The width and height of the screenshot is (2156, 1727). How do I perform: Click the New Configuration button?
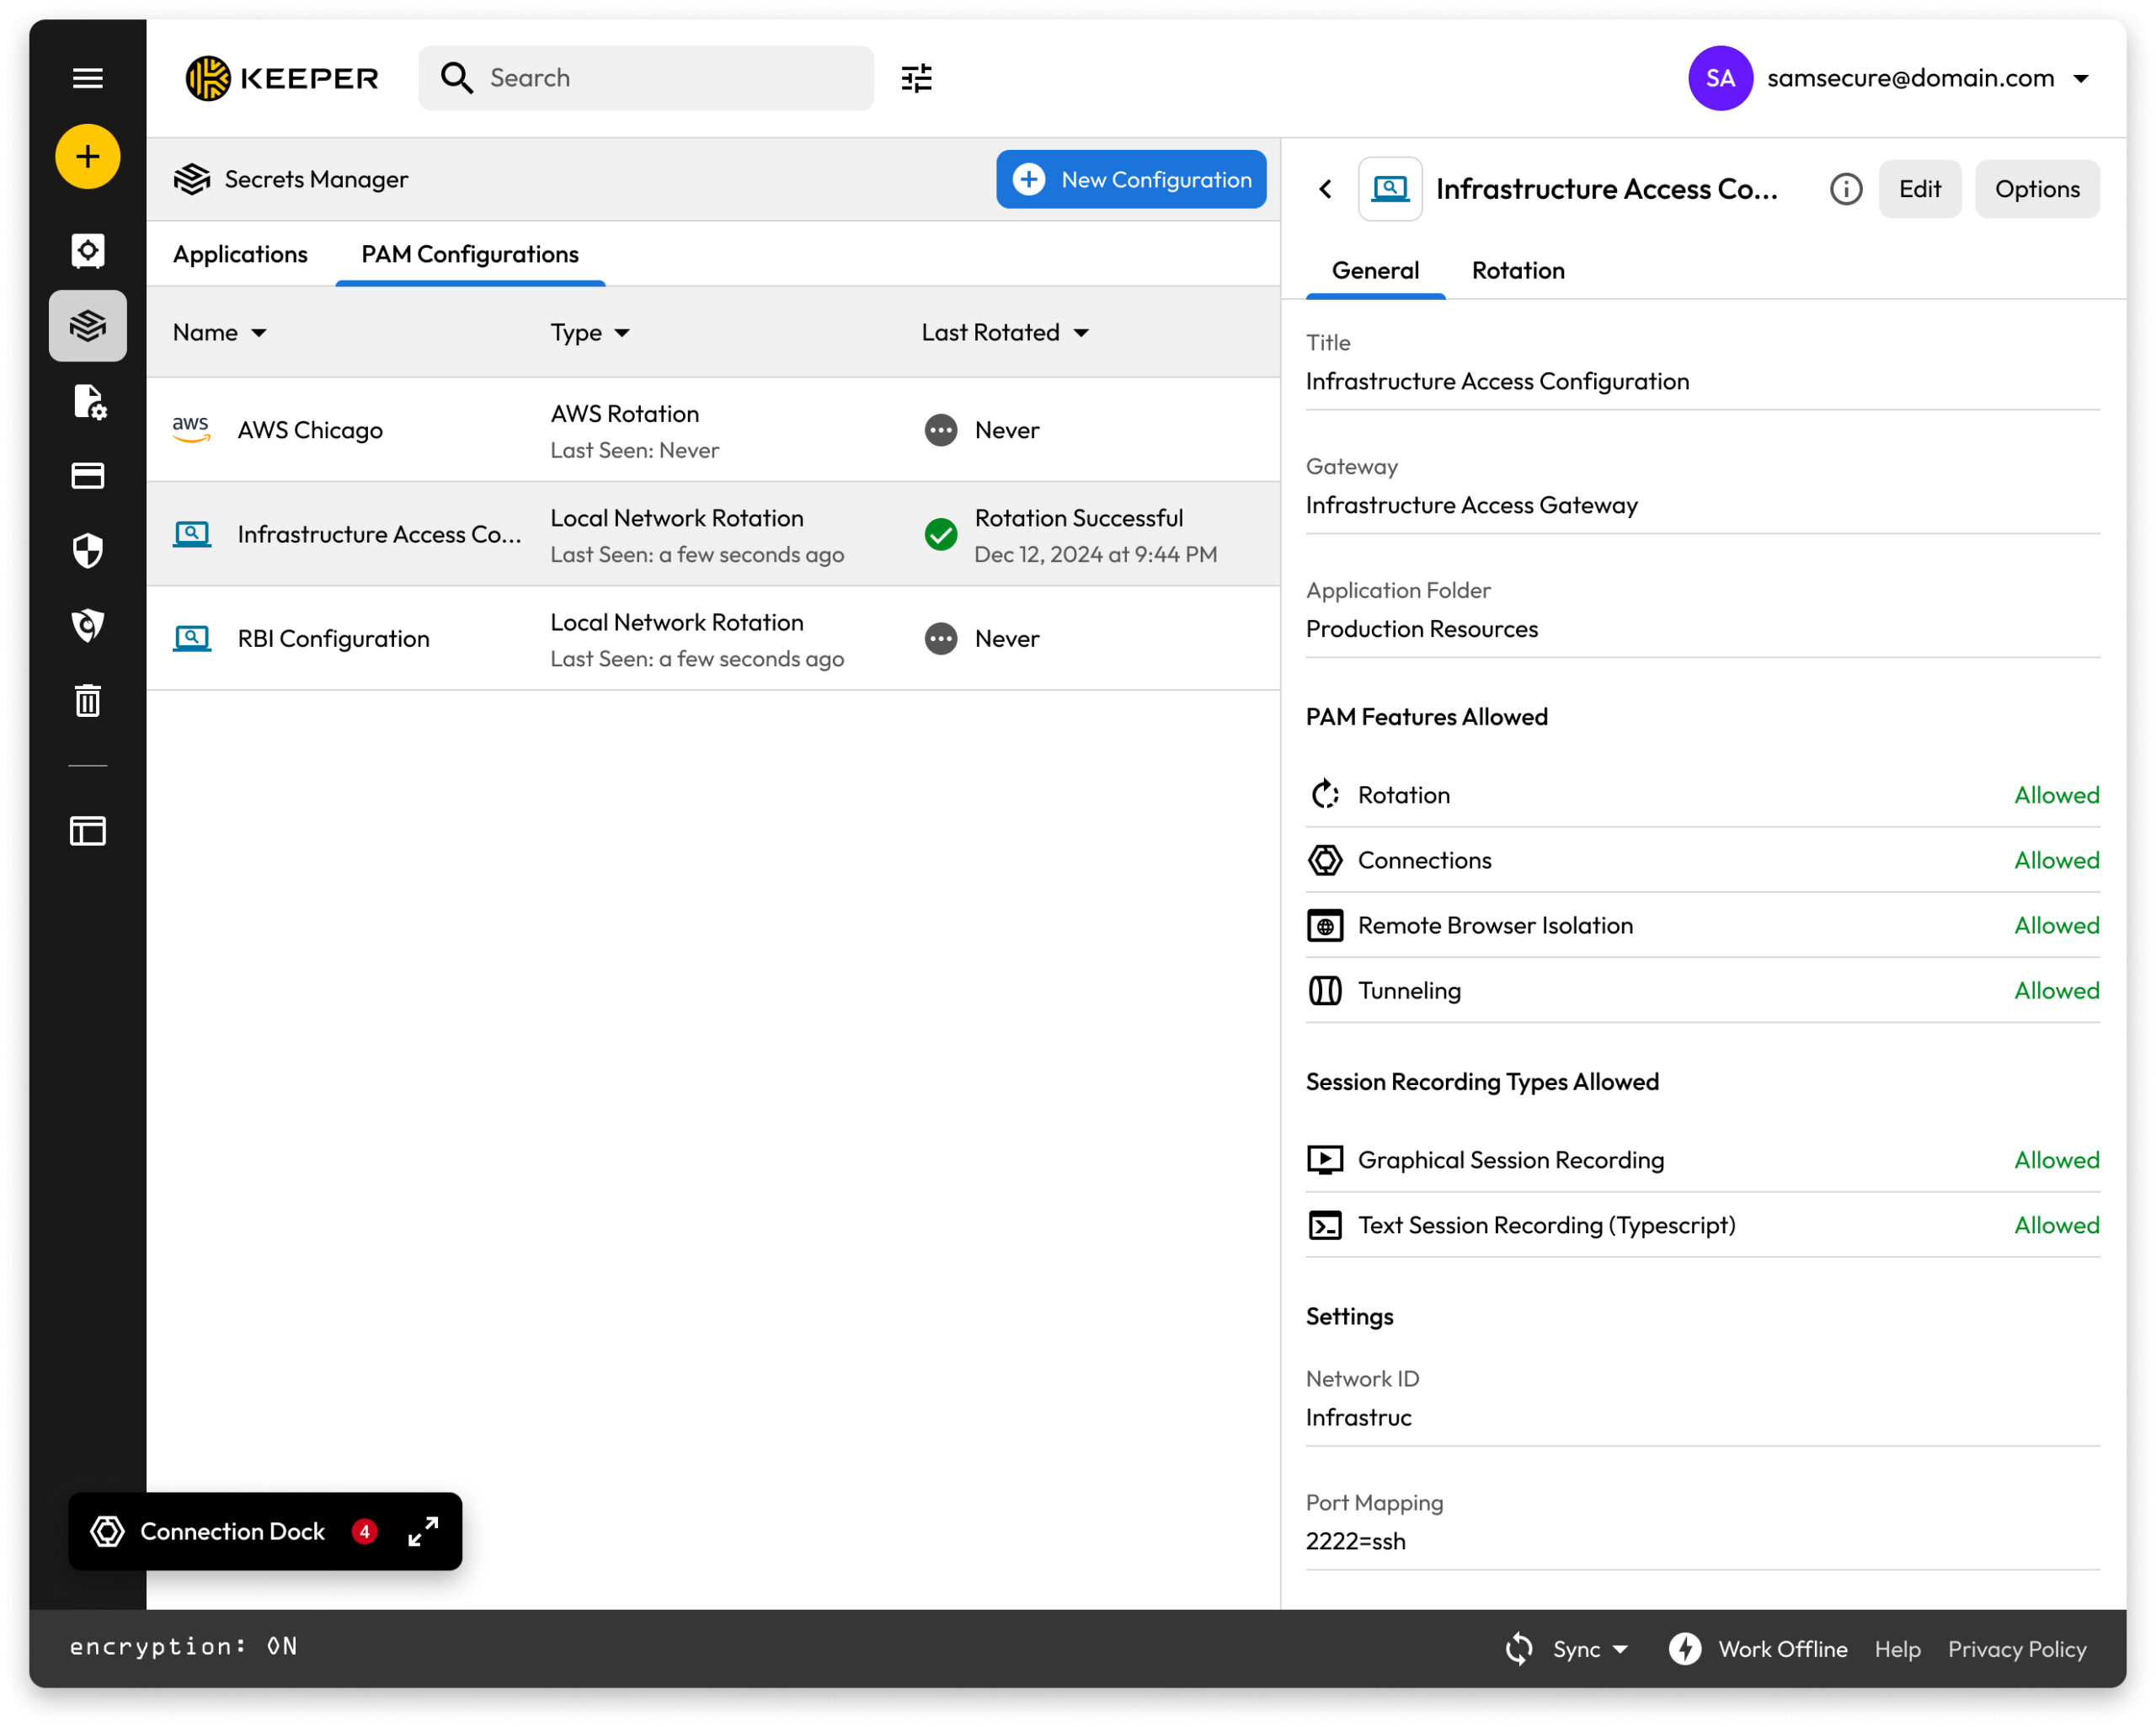[1130, 179]
